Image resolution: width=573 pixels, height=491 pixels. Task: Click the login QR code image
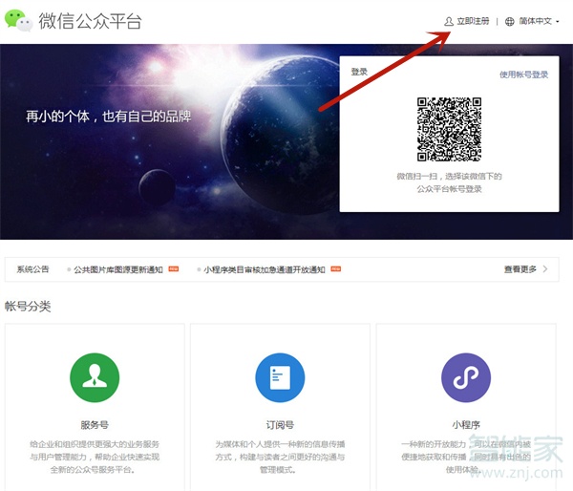tap(449, 129)
